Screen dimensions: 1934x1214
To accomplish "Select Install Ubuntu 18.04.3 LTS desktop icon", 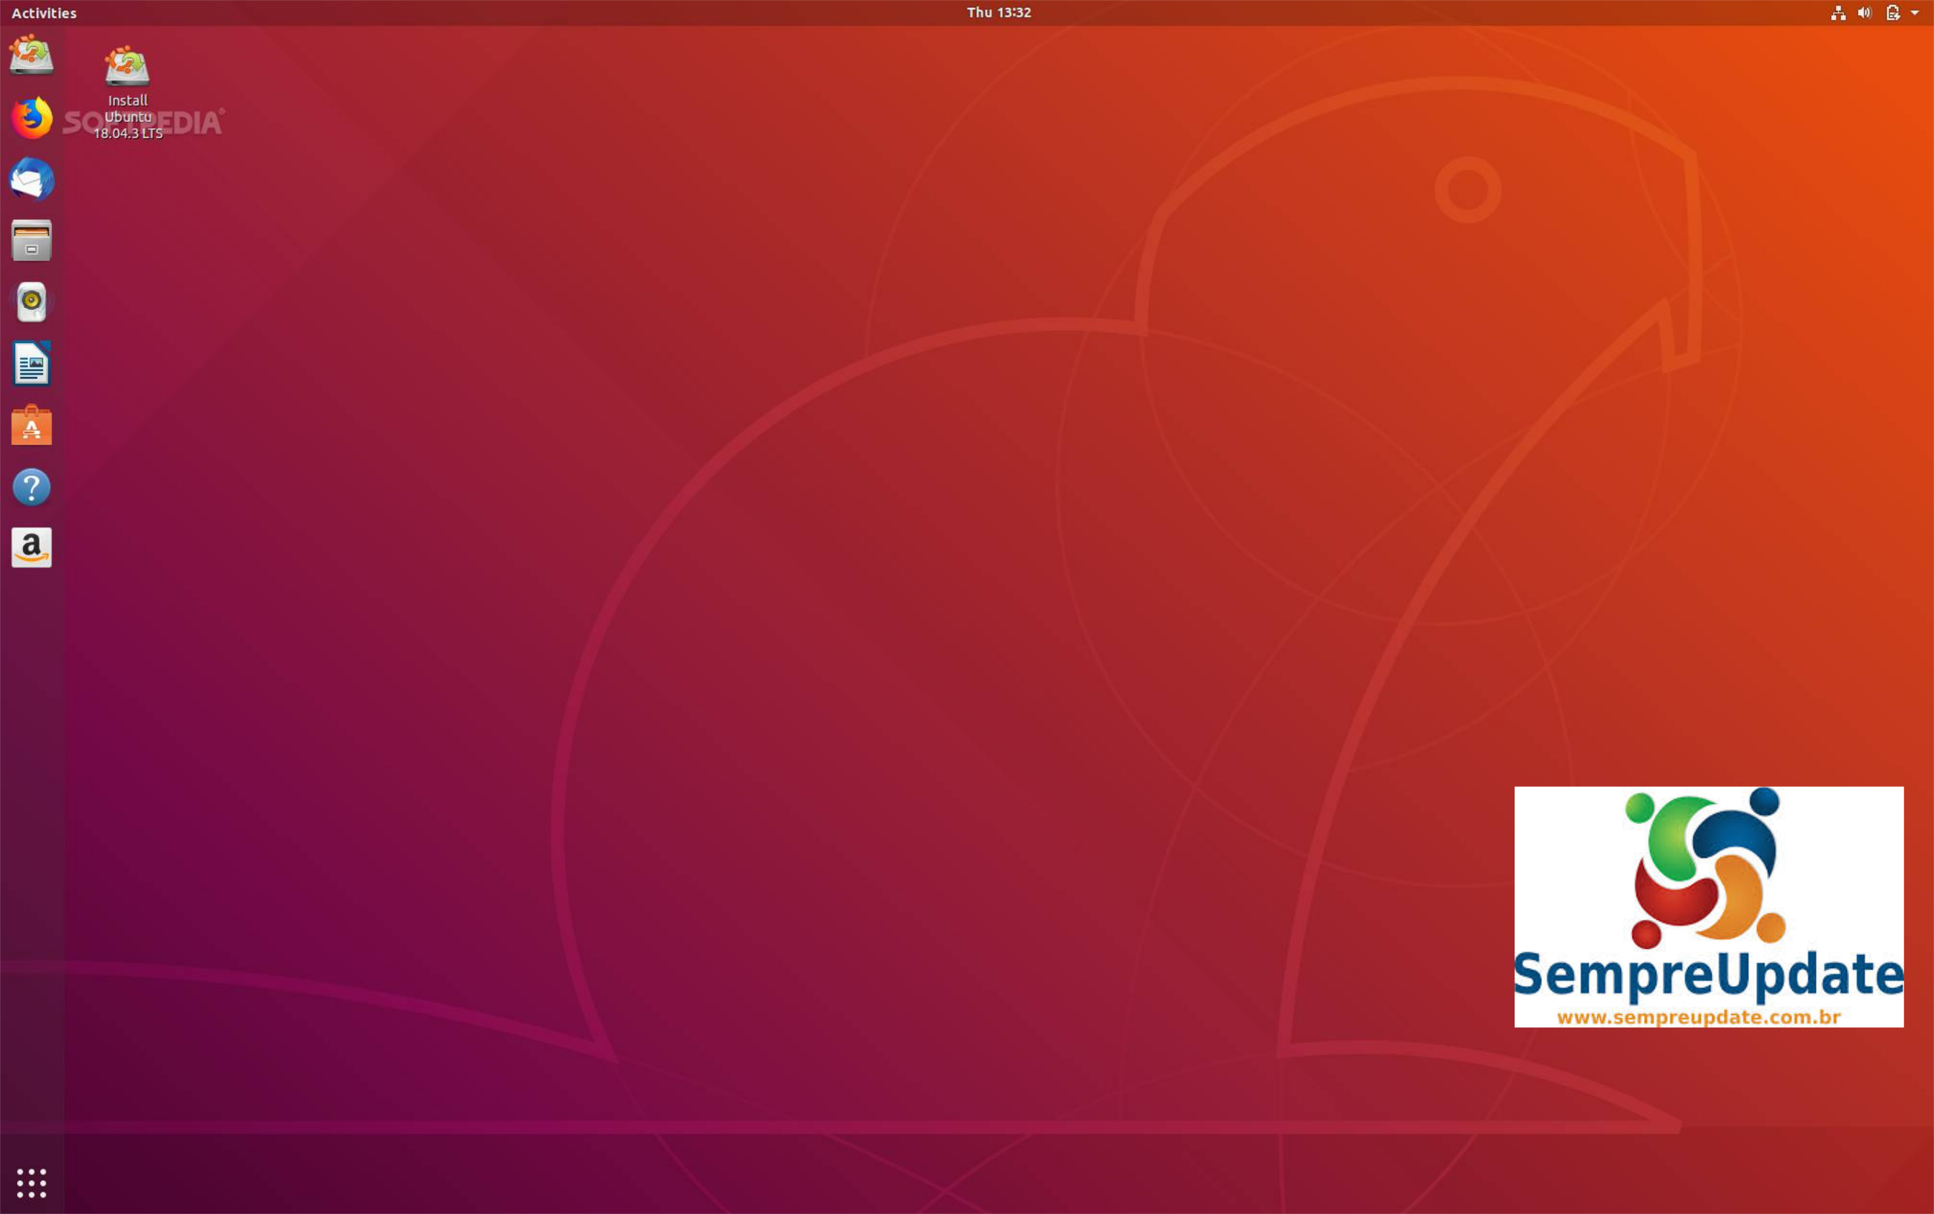I will pos(127,93).
